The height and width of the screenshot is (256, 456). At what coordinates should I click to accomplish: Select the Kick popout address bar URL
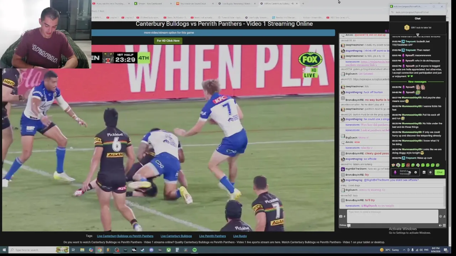point(412,12)
